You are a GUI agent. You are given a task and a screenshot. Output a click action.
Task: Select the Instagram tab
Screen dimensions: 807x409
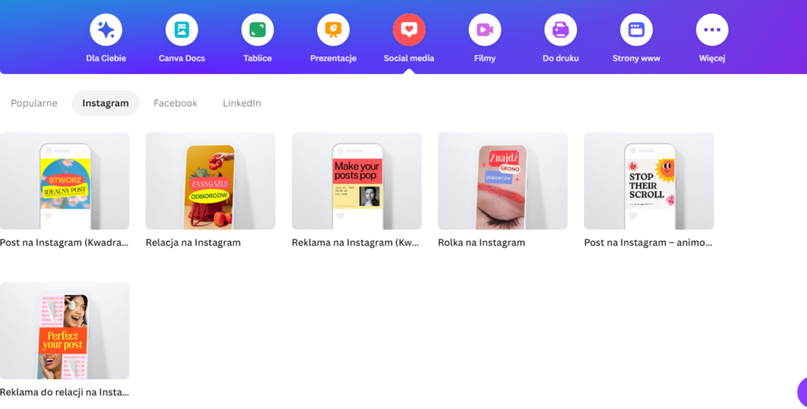(106, 103)
